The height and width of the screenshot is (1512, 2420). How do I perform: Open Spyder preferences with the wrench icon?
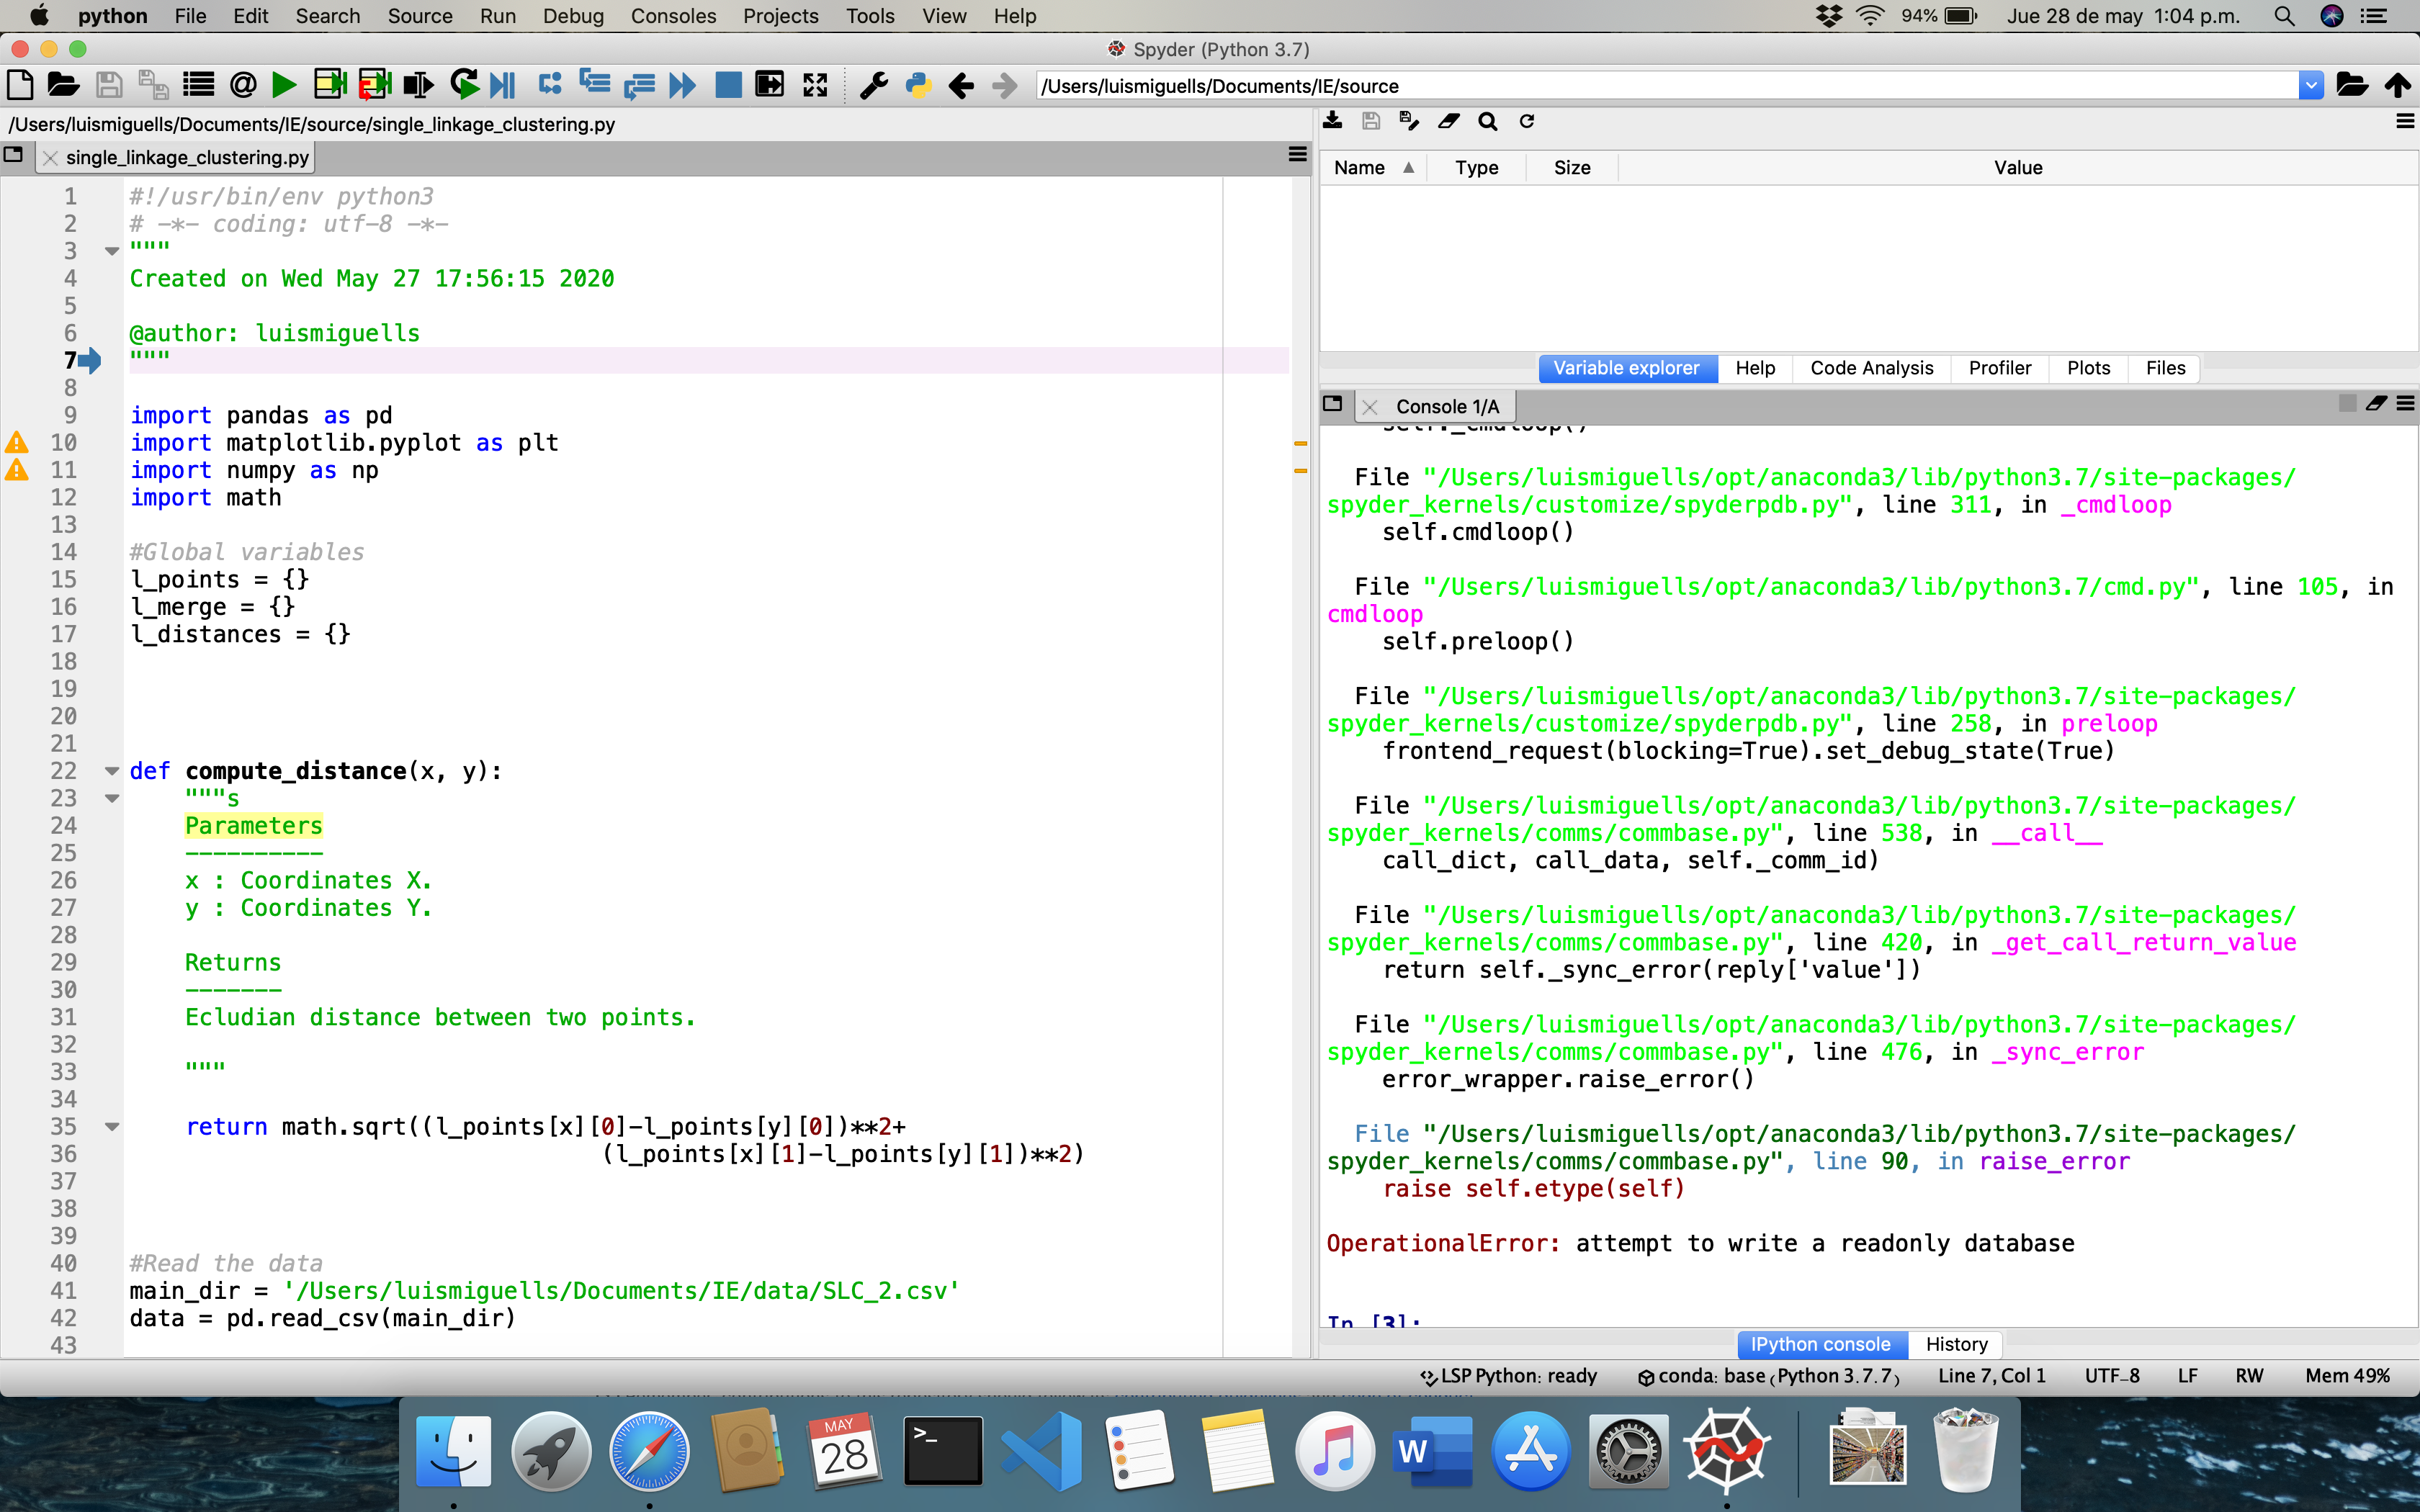click(x=873, y=84)
